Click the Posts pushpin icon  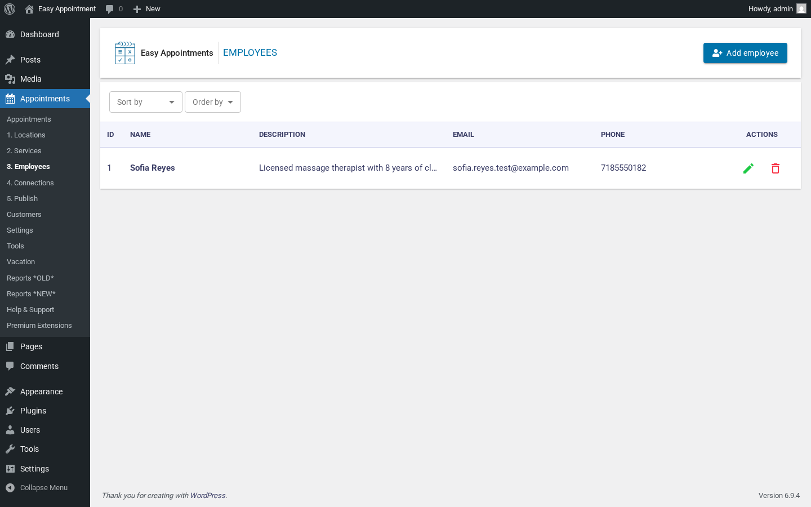[10, 60]
